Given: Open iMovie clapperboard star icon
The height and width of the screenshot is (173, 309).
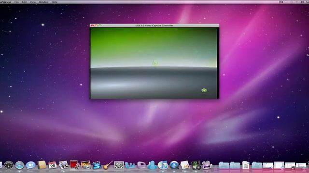Looking at the screenshot, I should tap(97, 165).
